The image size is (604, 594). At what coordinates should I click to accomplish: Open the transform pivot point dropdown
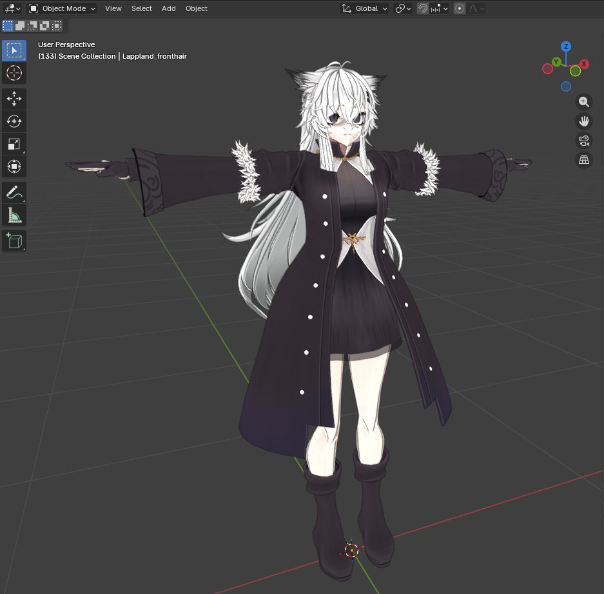tap(403, 8)
